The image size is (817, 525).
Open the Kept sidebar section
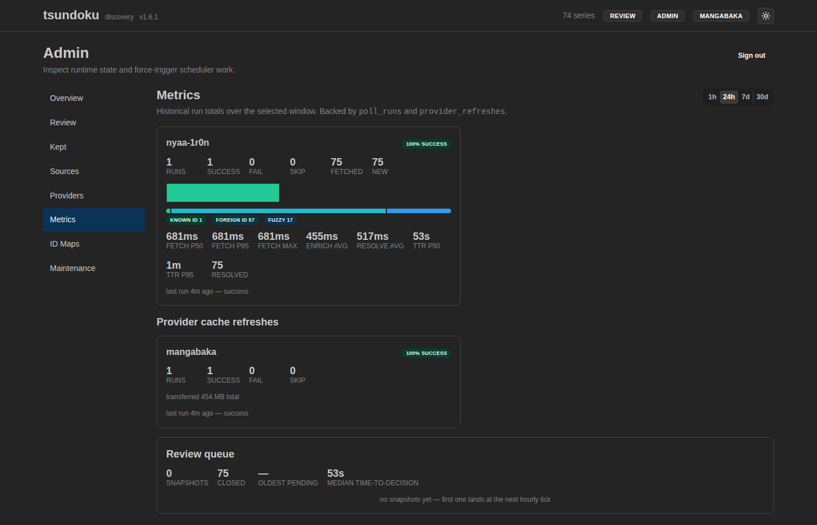(x=94, y=147)
